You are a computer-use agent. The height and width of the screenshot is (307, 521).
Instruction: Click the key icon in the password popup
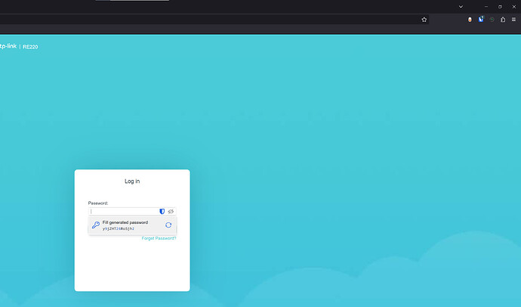pyautogui.click(x=96, y=225)
